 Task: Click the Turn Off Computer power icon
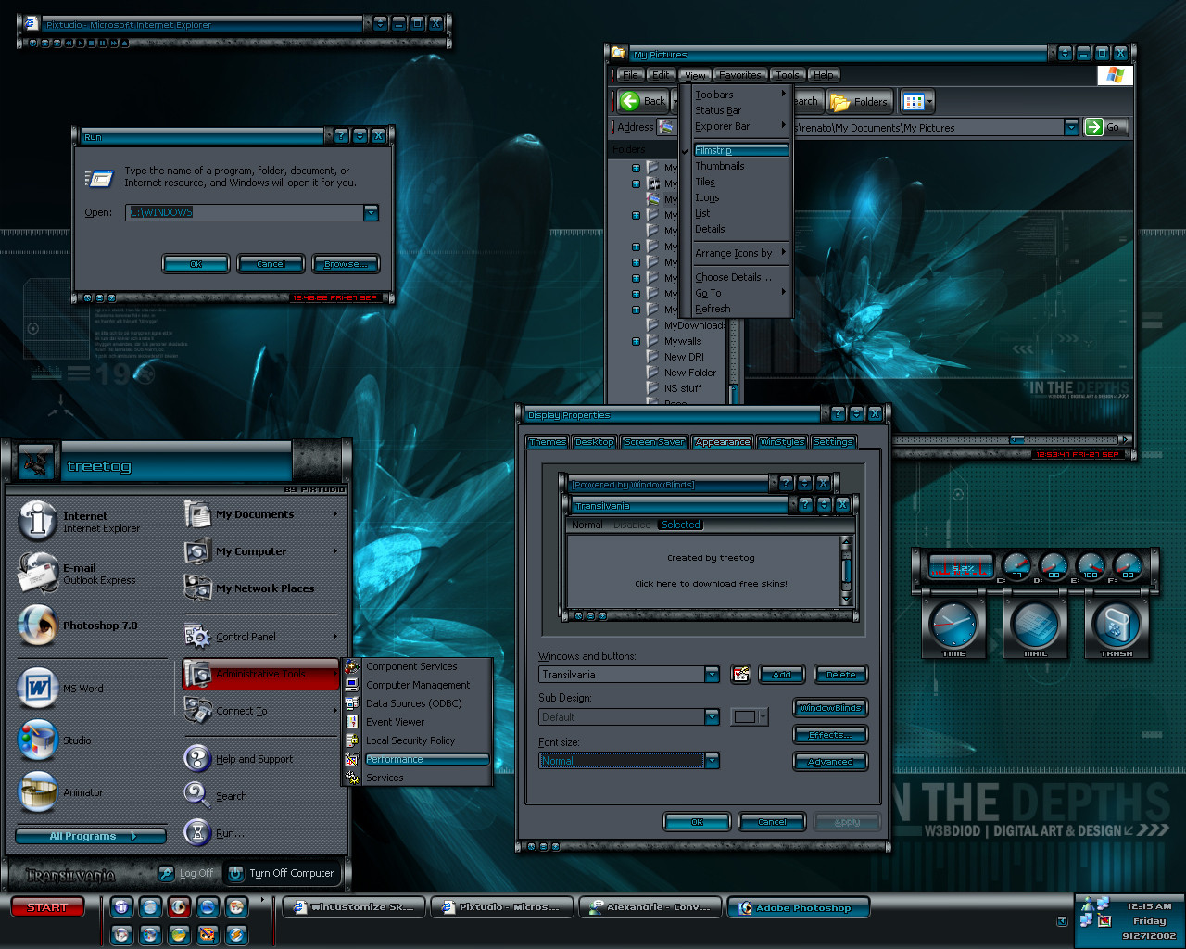(236, 873)
